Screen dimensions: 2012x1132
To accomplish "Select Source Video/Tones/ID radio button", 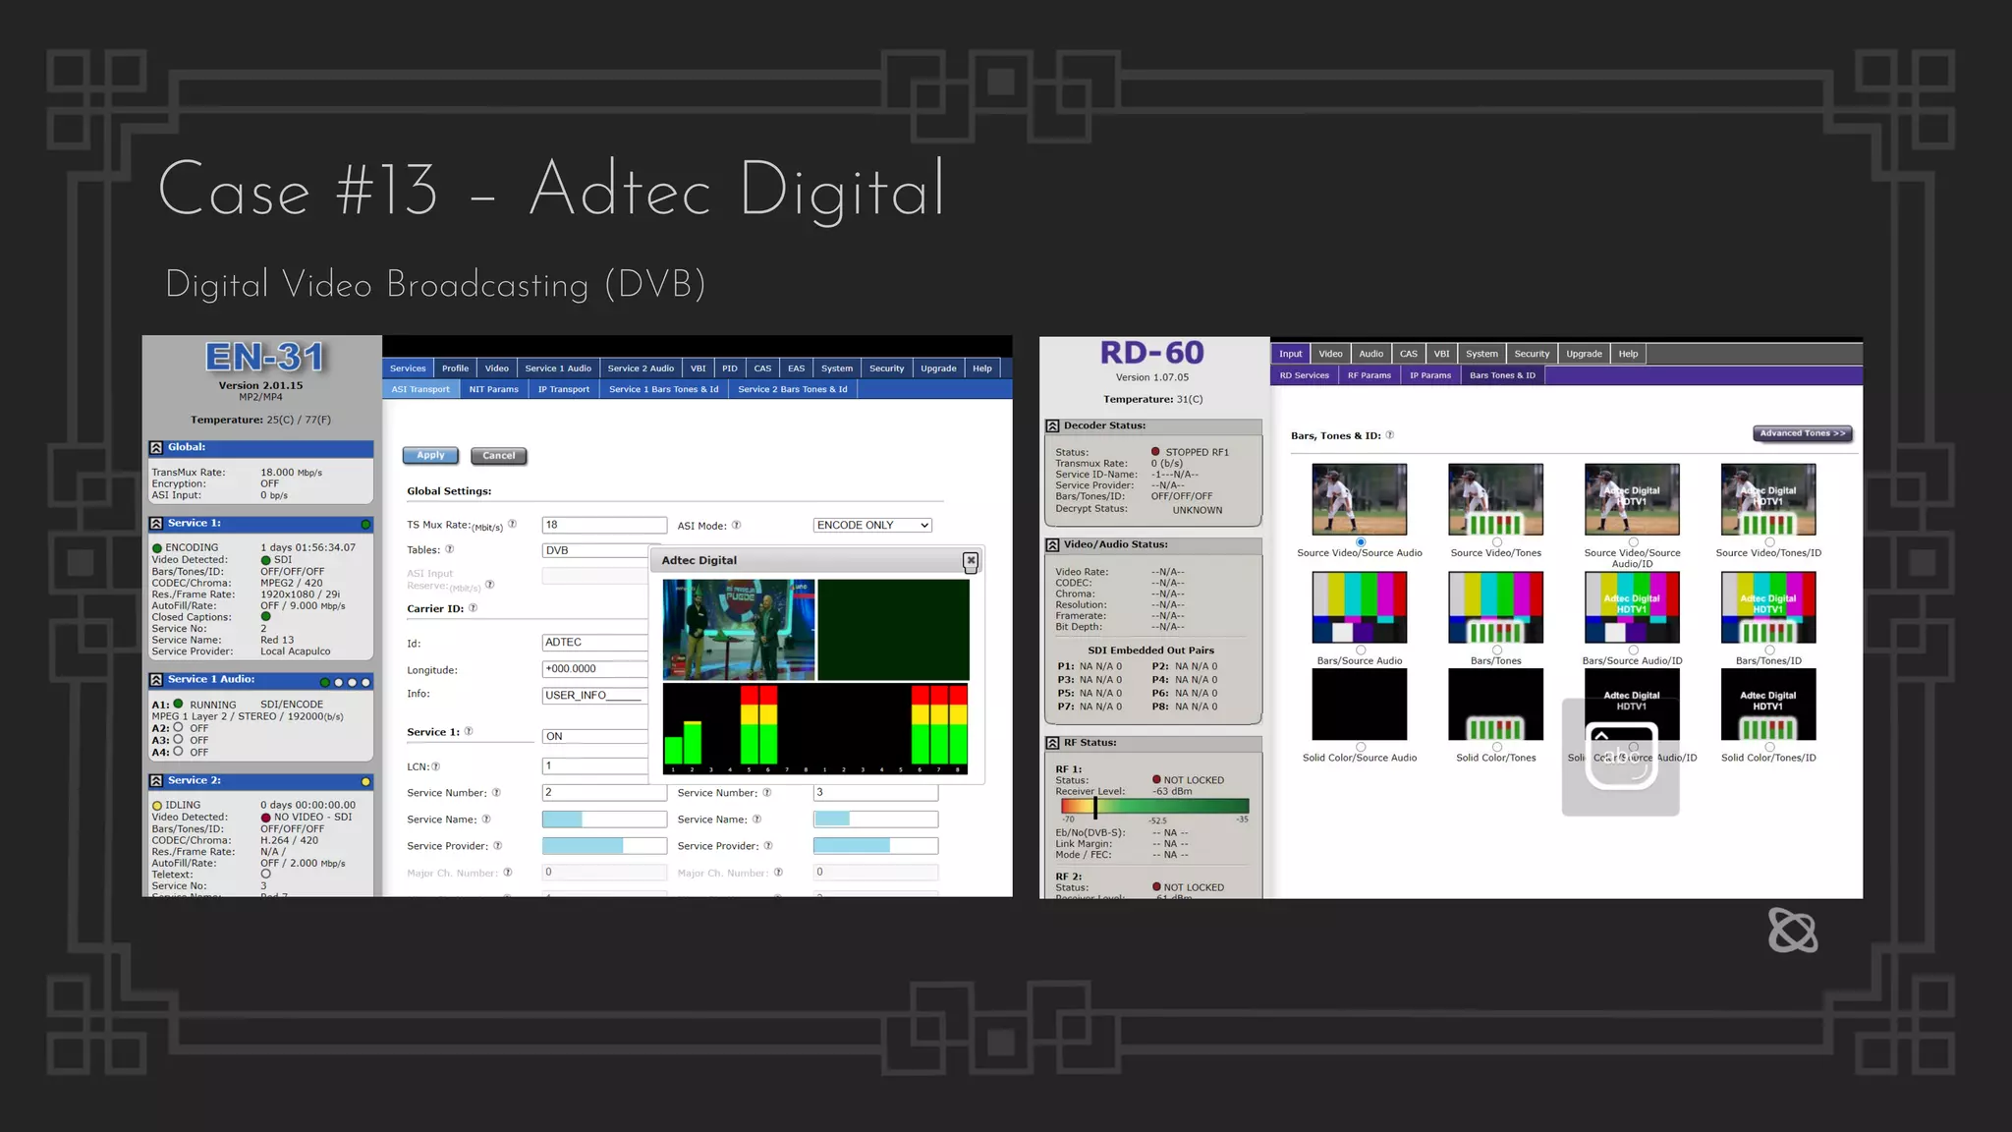I will (1769, 542).
